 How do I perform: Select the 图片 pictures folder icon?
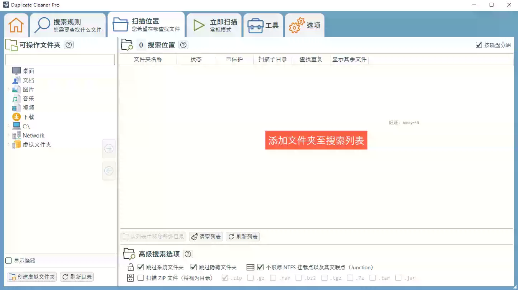click(x=16, y=89)
